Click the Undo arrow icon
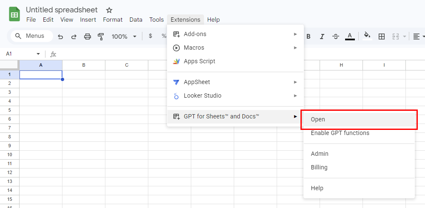 [x=60, y=37]
